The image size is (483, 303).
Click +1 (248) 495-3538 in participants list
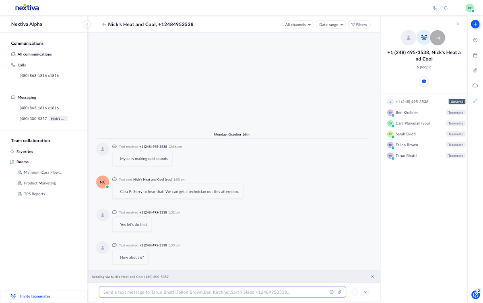(412, 102)
